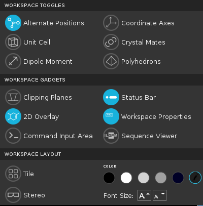Open the custom color picker swatch

click(x=195, y=178)
